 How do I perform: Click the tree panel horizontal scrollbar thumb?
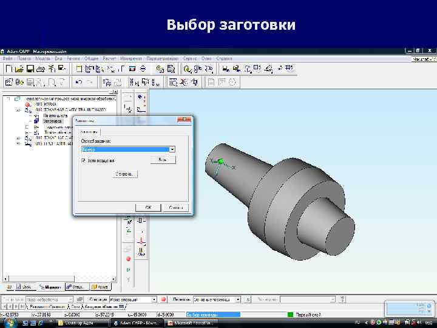(41, 279)
